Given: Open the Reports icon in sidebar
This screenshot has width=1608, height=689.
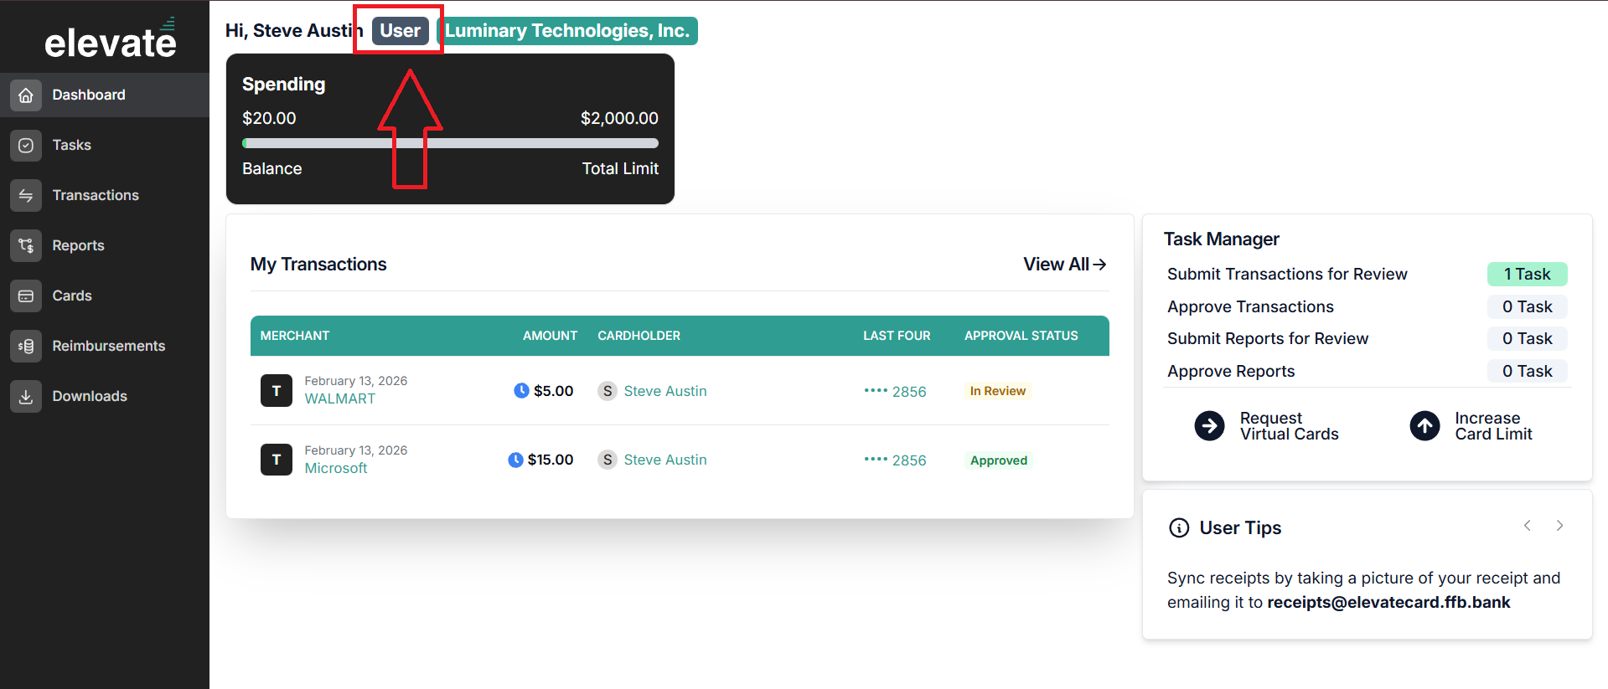Looking at the screenshot, I should 26,246.
